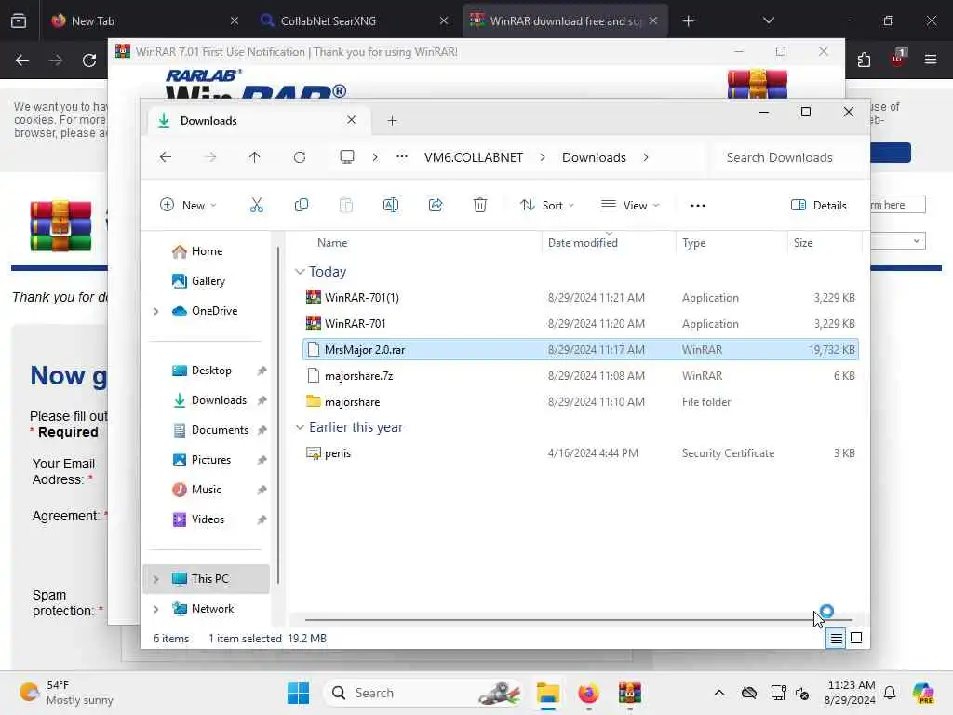
Task: Click Downloads in the breadcrumb path
Action: click(x=594, y=157)
